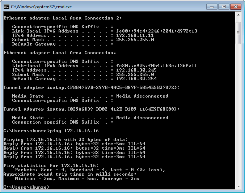Click the command 'ping 172.16.16.16'

pyautogui.click(x=74, y=131)
